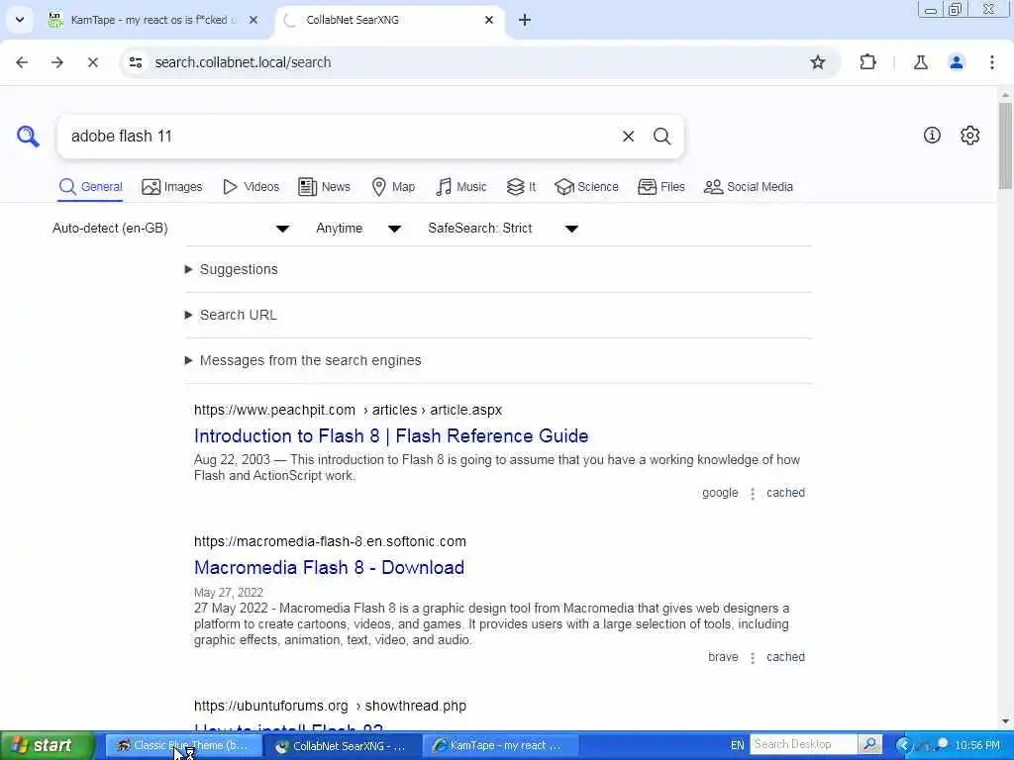Viewport: 1014px width, 760px height.
Task: Click the SearXNG magnifier logo
Action: pos(28,137)
